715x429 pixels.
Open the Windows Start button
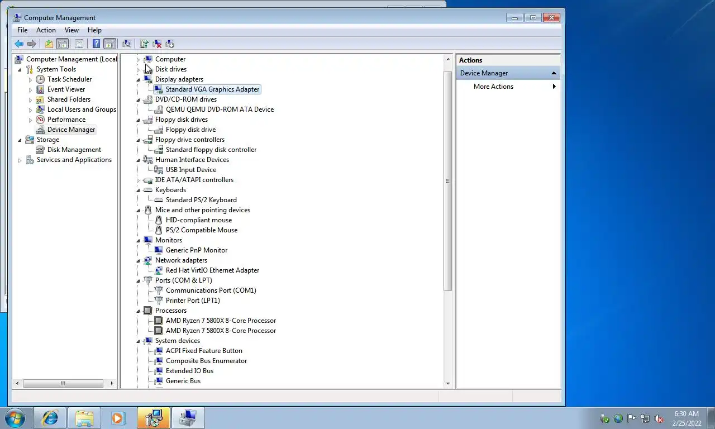(16, 418)
